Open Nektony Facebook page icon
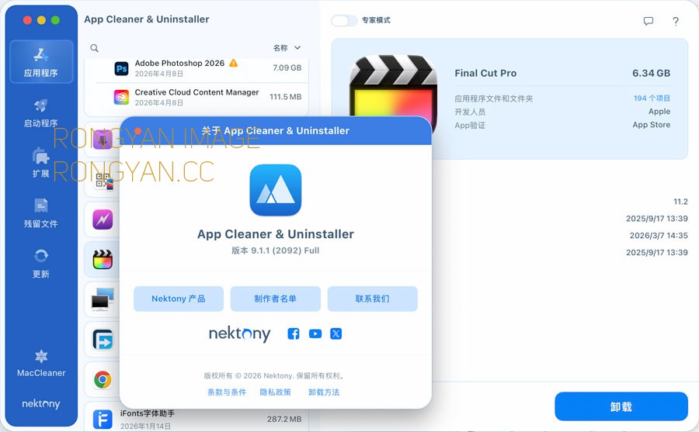This screenshot has height=432, width=699. click(x=294, y=334)
